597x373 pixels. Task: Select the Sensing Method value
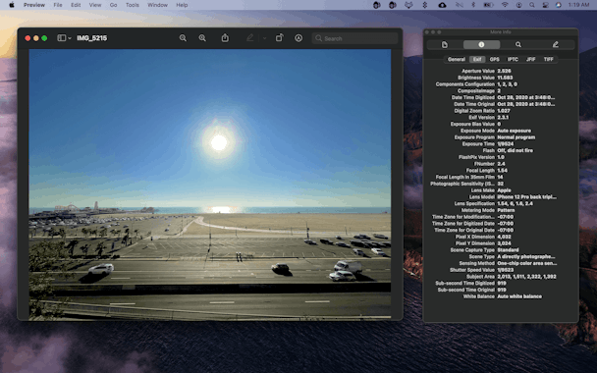point(527,263)
